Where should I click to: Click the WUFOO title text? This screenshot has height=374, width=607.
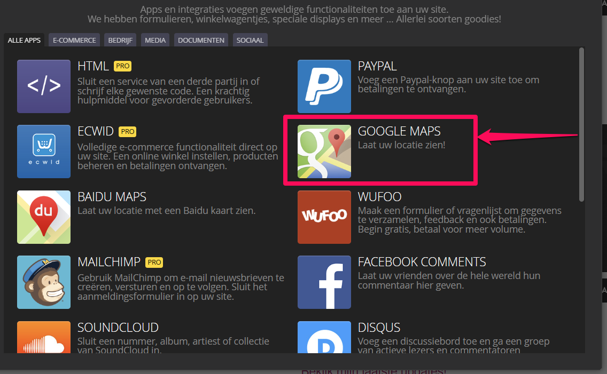pos(379,197)
